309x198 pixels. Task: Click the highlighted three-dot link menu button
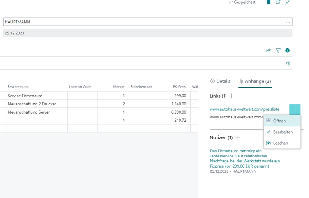click(295, 109)
